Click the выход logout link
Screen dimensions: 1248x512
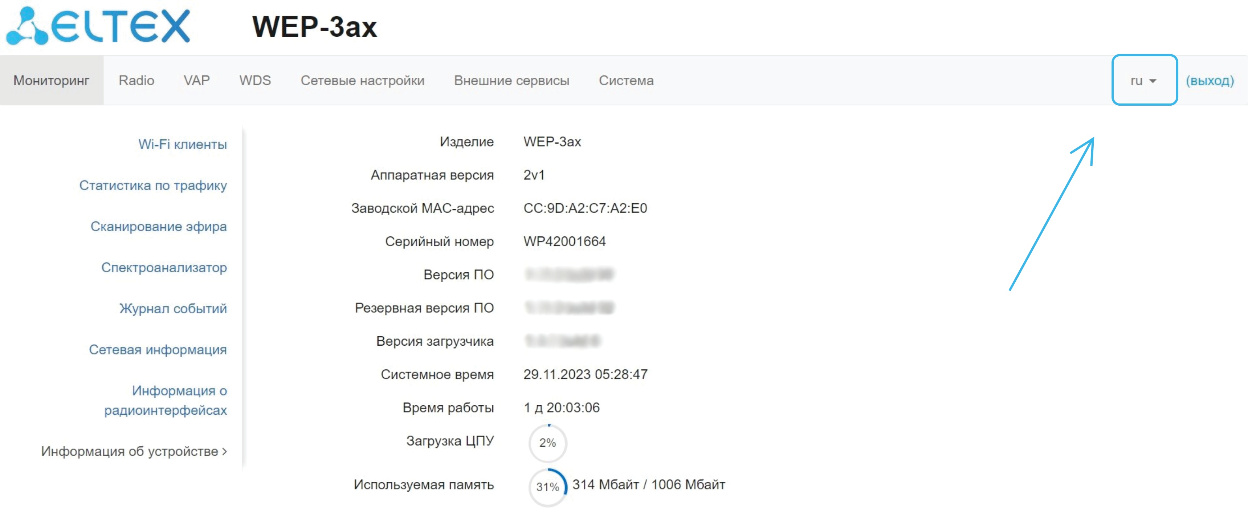pyautogui.click(x=1209, y=81)
